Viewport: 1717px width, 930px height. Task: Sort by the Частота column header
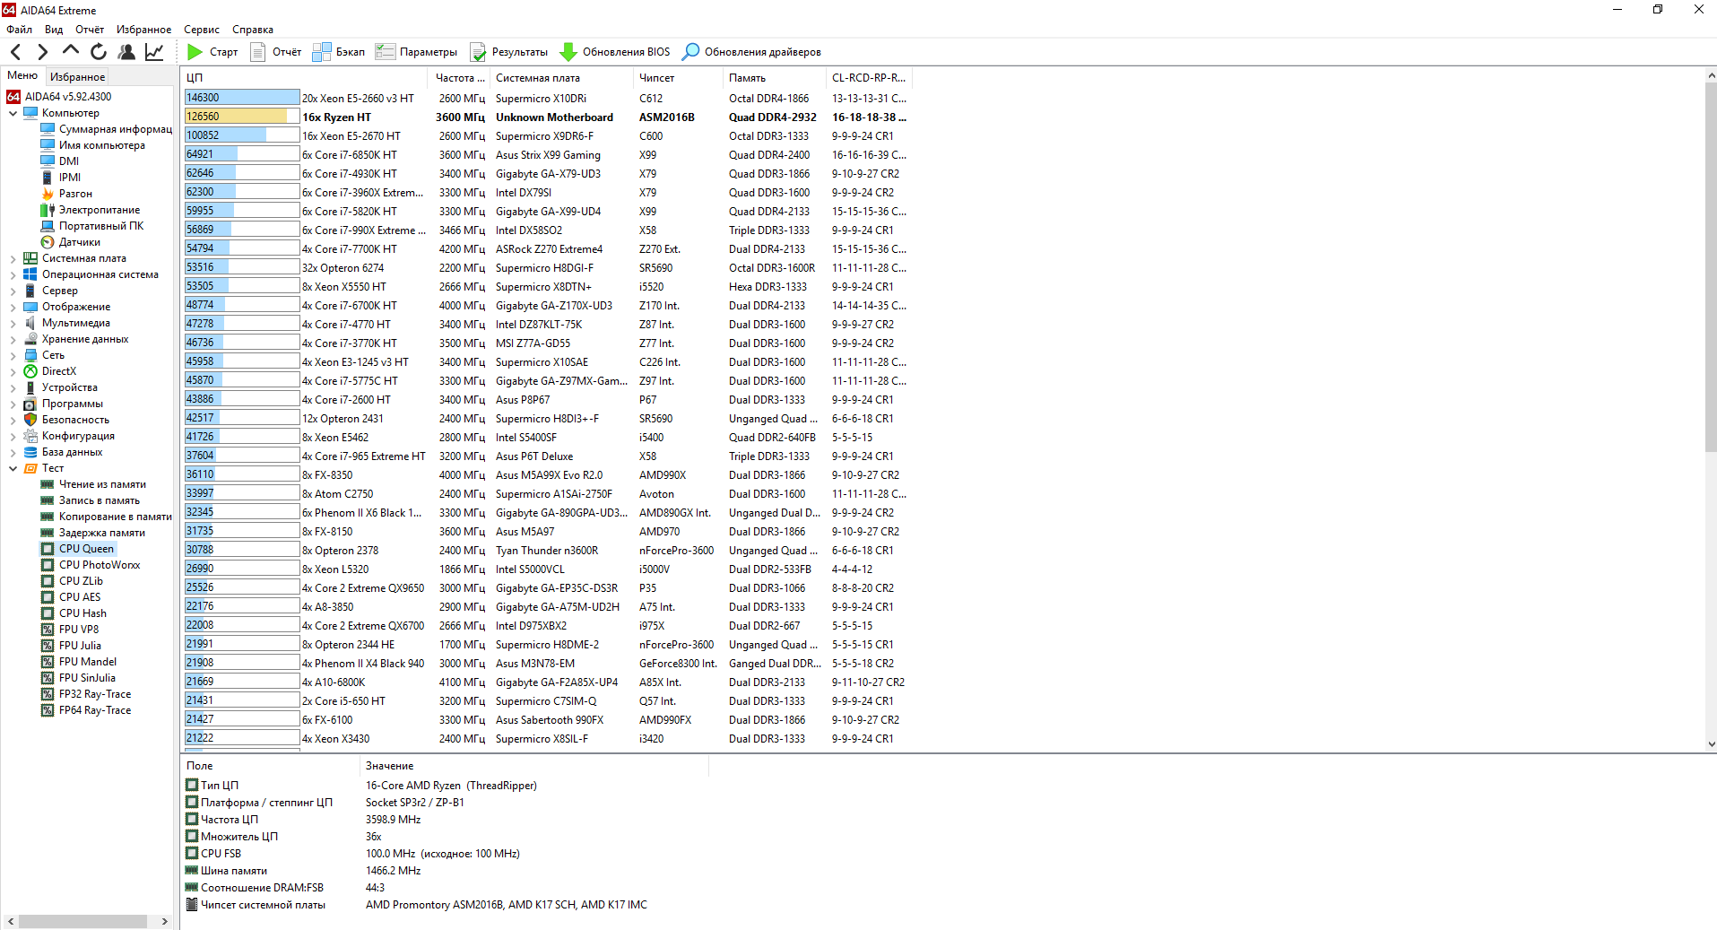459,78
